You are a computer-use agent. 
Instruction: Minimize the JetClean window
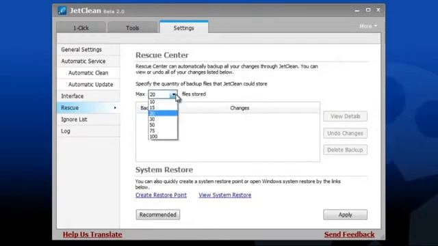pyautogui.click(x=357, y=10)
